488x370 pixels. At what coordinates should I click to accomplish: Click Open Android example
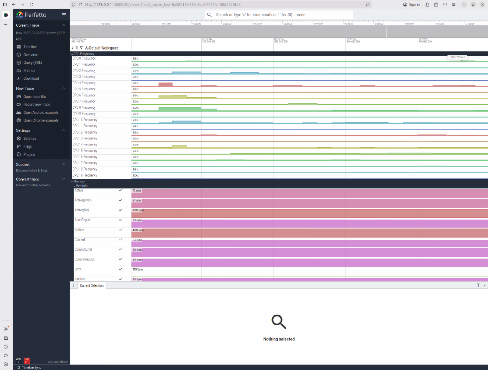tap(41, 112)
